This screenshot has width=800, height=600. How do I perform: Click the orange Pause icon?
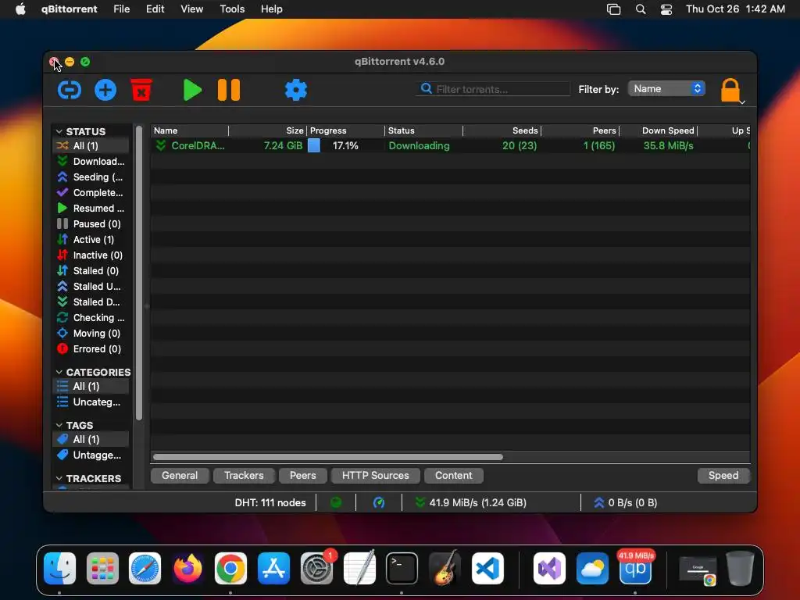(x=229, y=91)
